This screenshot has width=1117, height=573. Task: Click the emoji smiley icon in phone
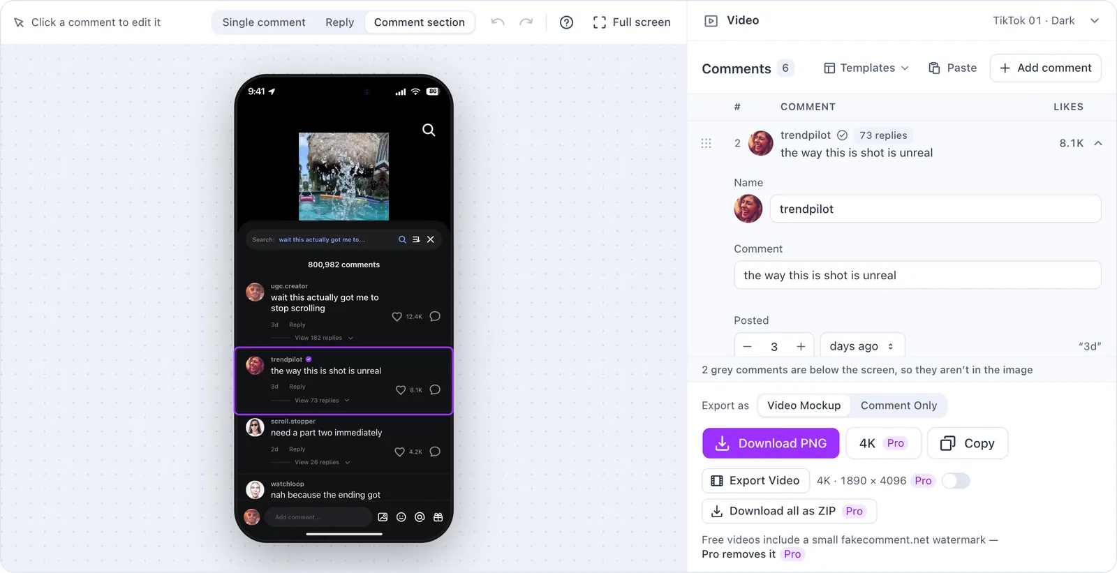click(x=401, y=517)
